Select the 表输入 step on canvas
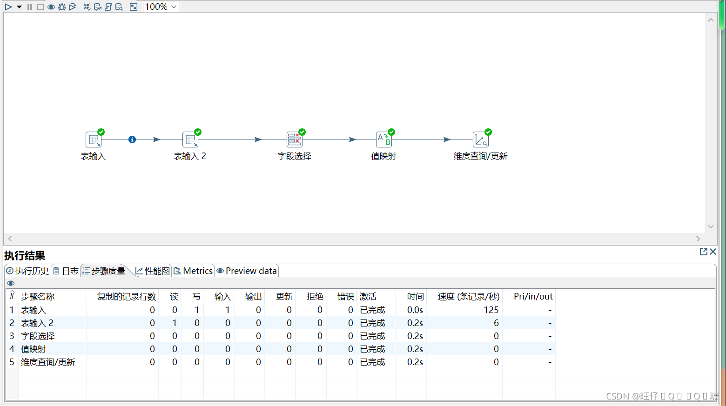Screen dimensions: 726x406 [94, 140]
